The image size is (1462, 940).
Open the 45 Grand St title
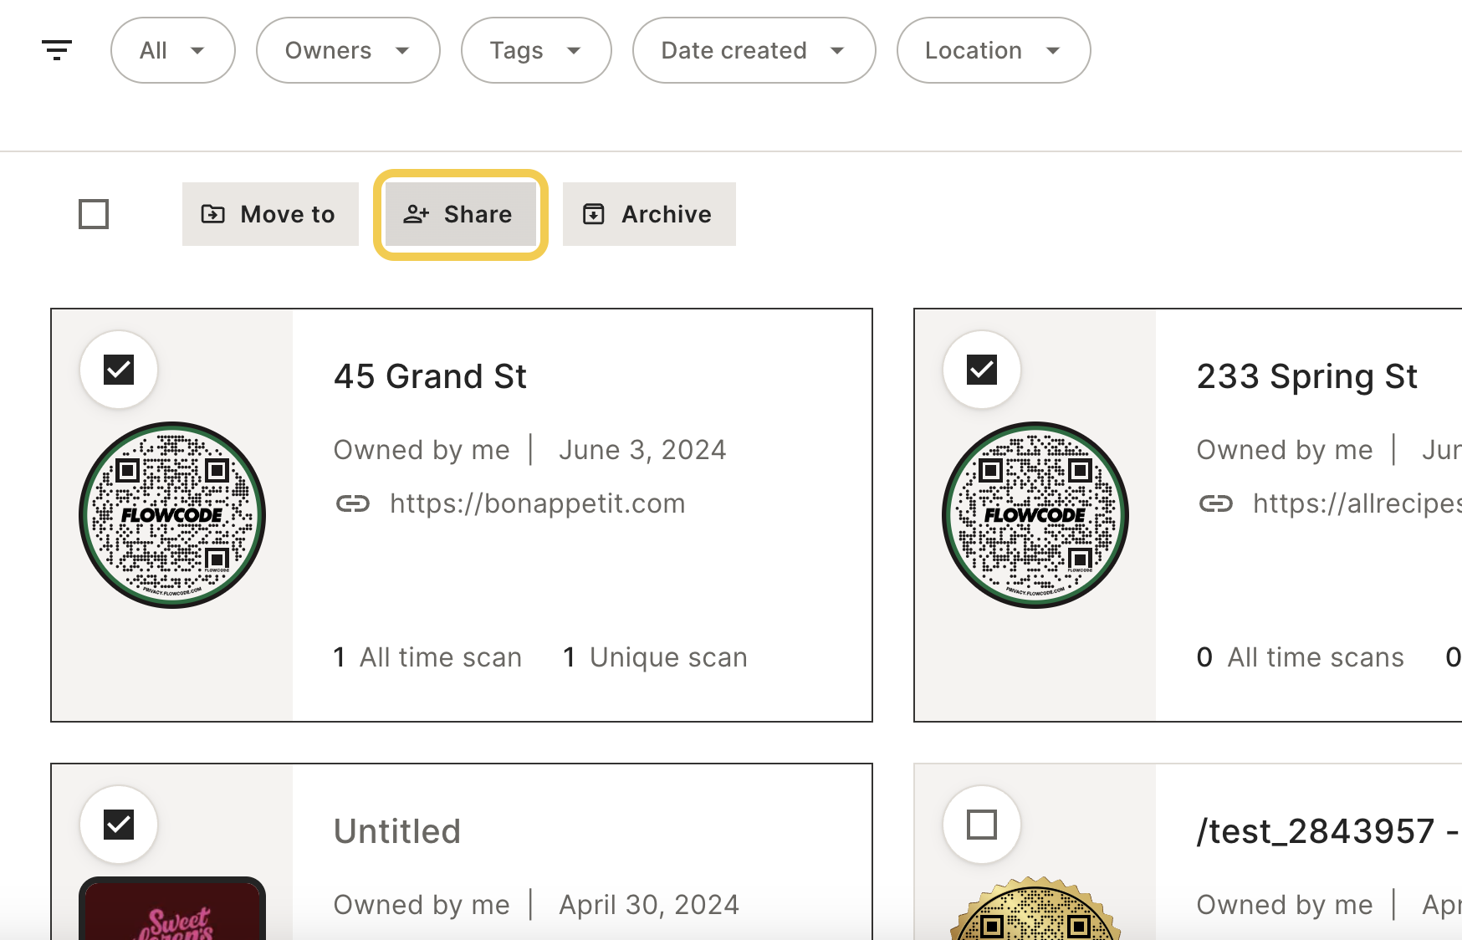coord(430,376)
